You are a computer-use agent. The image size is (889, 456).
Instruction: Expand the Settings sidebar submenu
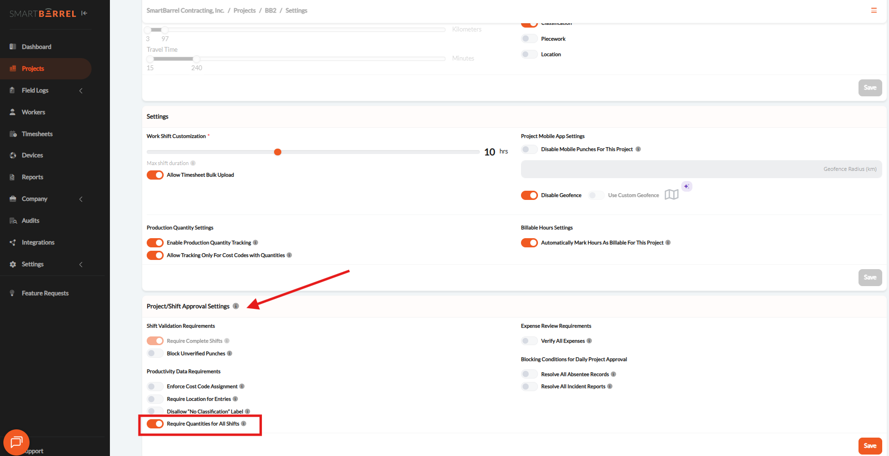[81, 264]
